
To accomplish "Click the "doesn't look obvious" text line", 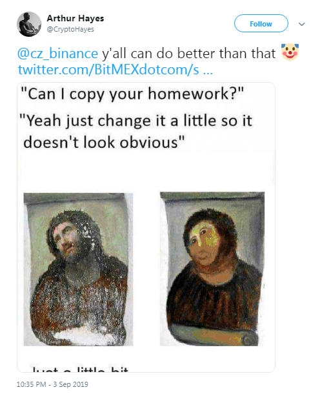I will coord(104,143).
